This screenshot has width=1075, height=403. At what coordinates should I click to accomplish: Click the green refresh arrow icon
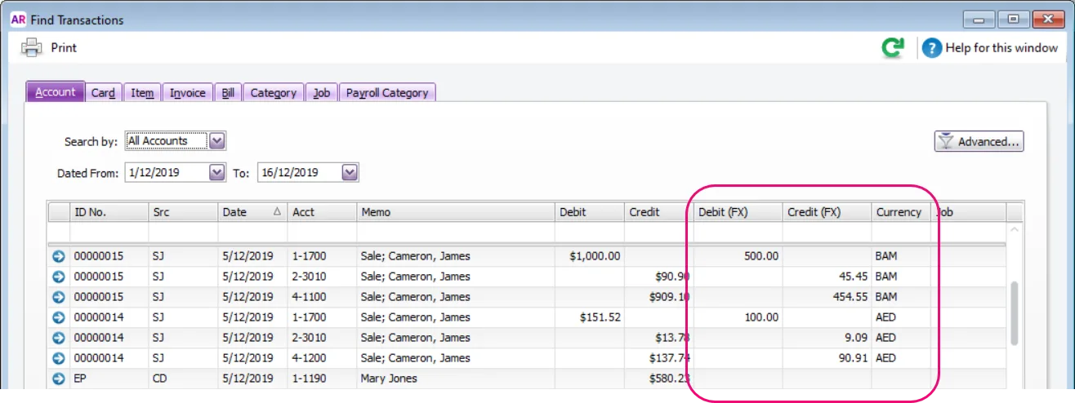click(x=893, y=48)
